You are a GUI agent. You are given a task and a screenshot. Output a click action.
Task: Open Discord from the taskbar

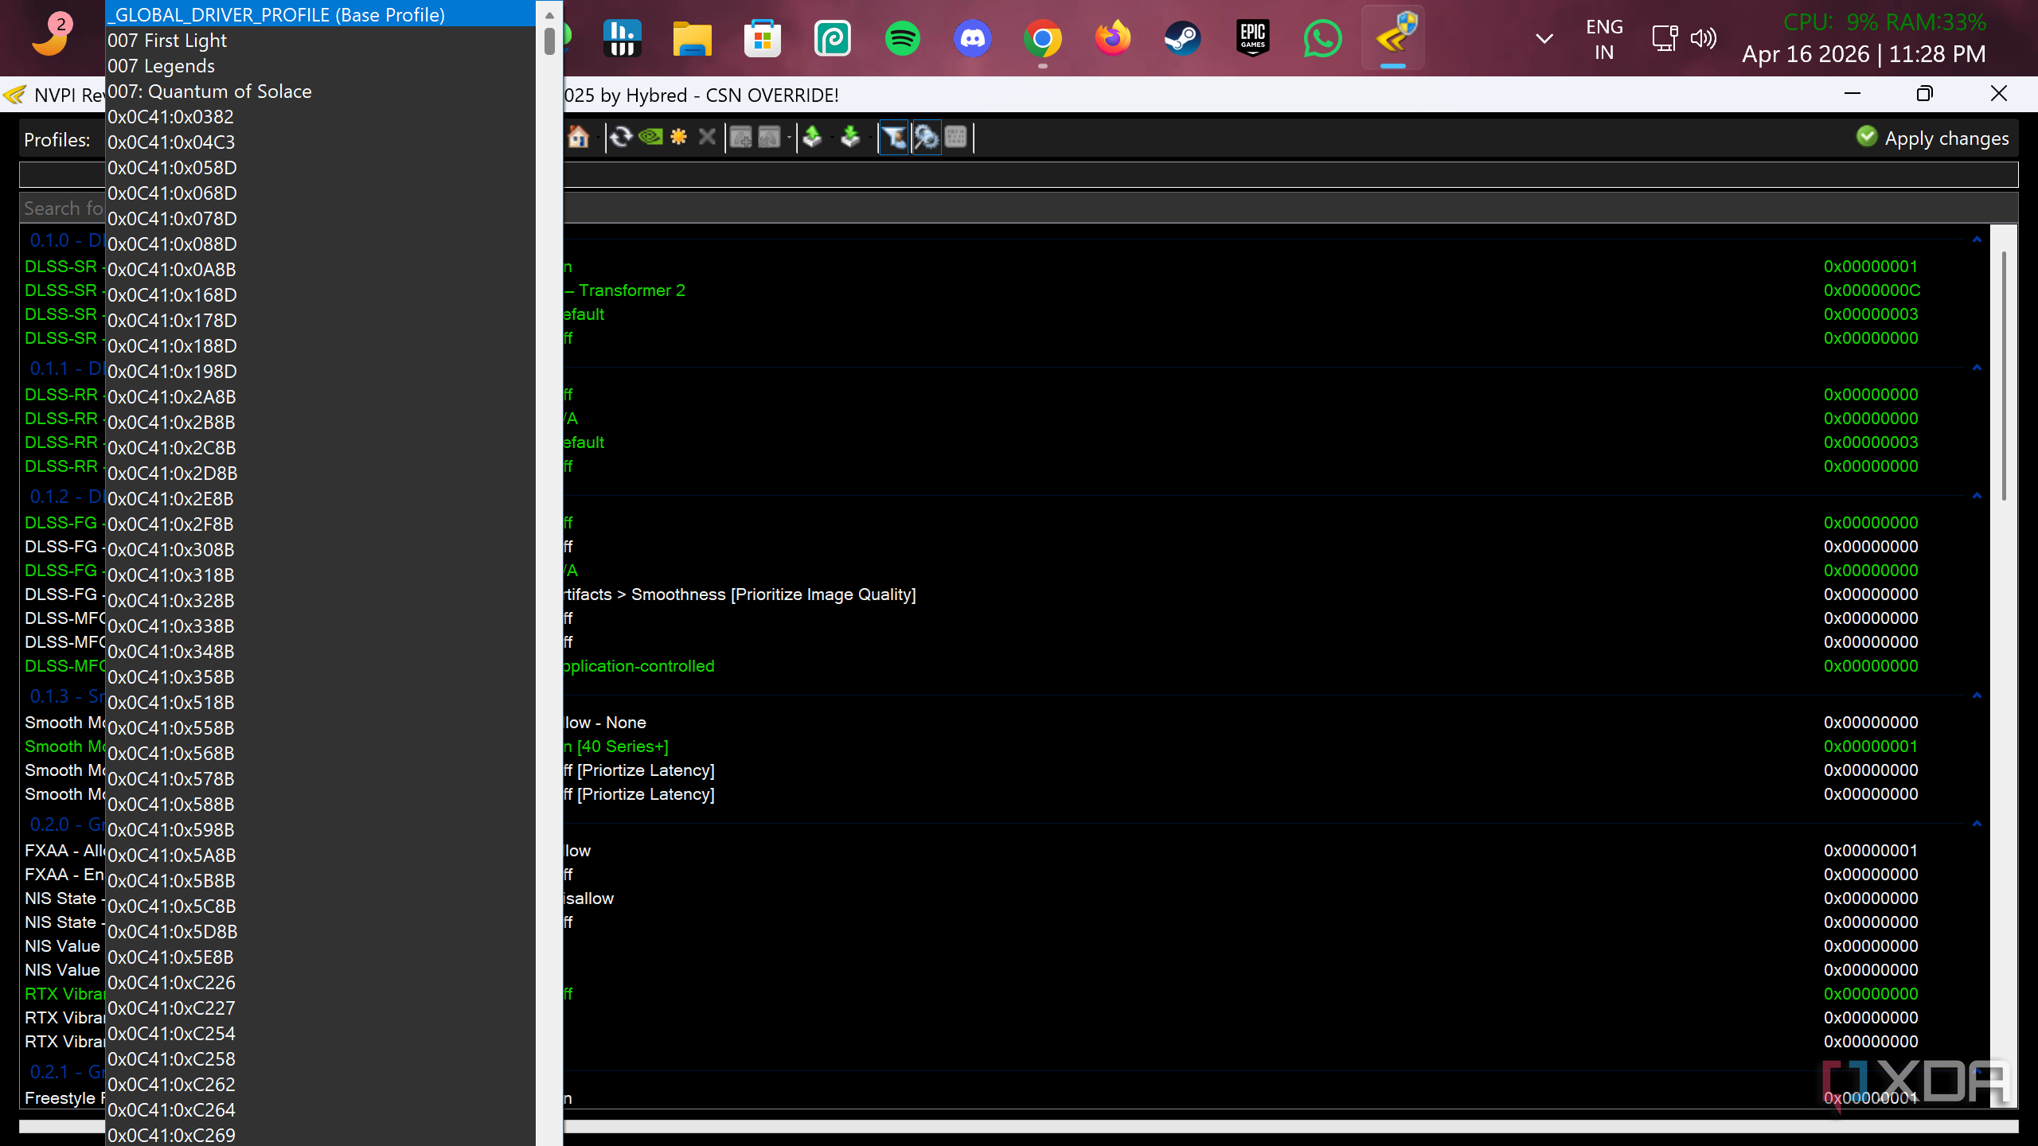[972, 38]
